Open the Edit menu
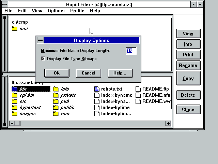This screenshot has height=164, width=218. pyautogui.click(x=22, y=11)
